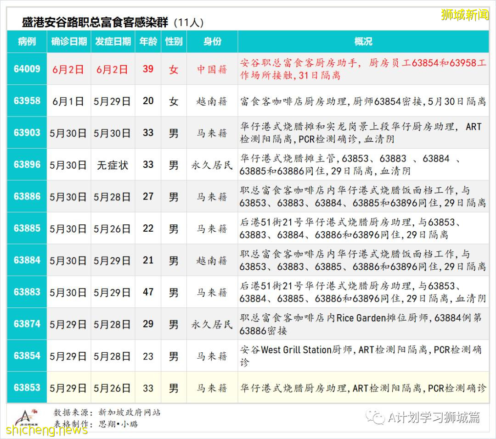Open case 64009 highlighted in red

pos(26,70)
